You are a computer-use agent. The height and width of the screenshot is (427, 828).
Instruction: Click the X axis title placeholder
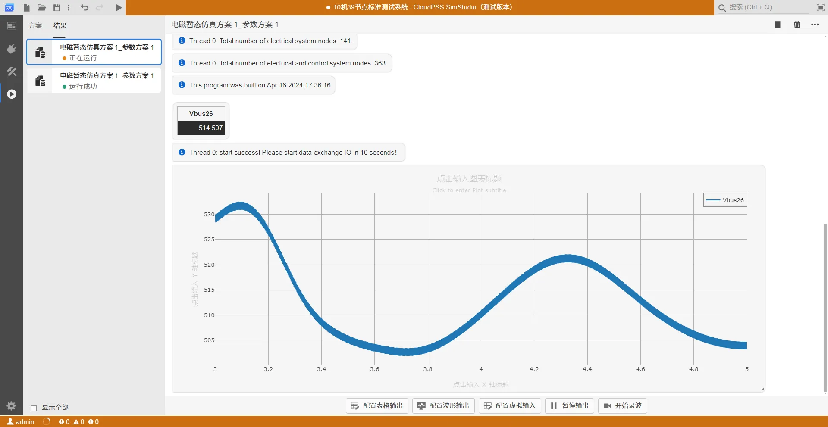click(x=481, y=384)
